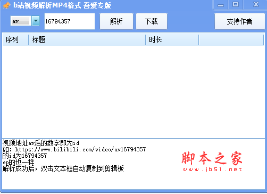Viewport: 267px width, 194px height.
Task: Click the 解析 button
Action: pos(116,21)
